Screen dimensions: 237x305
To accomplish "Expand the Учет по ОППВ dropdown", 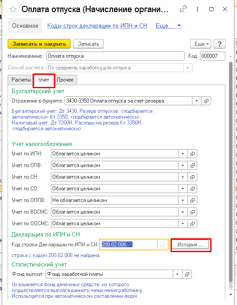I will coord(183,200).
